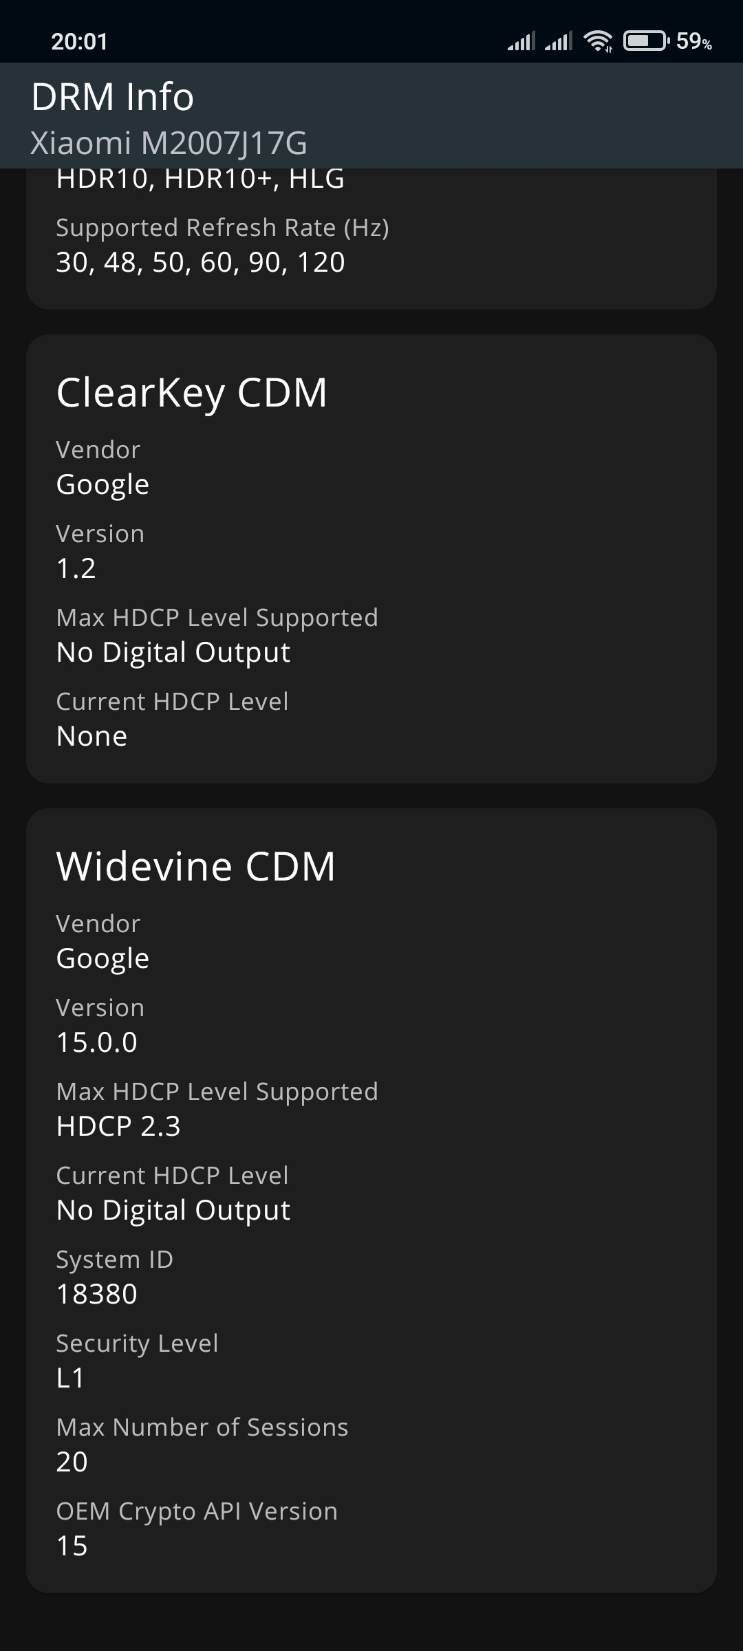The height and width of the screenshot is (1651, 743).
Task: Tap the 20:01 clock in status bar
Action: (x=80, y=41)
